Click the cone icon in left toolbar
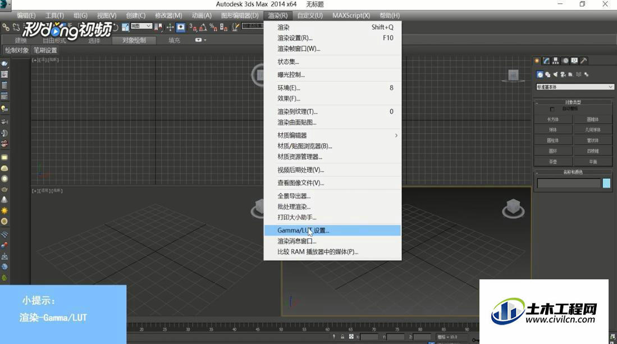This screenshot has height=344, width=617. pos(4,200)
